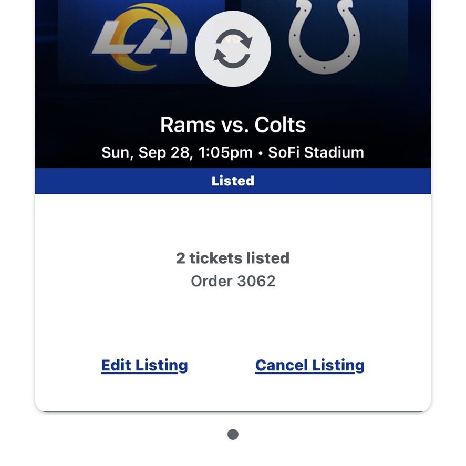Tap the Order 3062 number
The width and height of the screenshot is (466, 466).
point(233,281)
